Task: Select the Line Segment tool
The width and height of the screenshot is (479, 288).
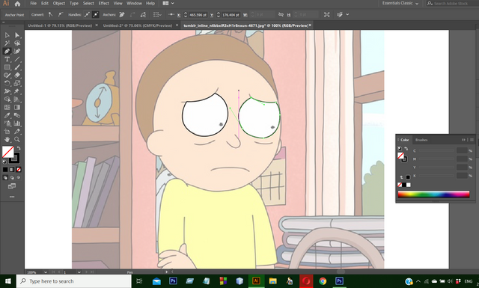Action: pos(17,59)
